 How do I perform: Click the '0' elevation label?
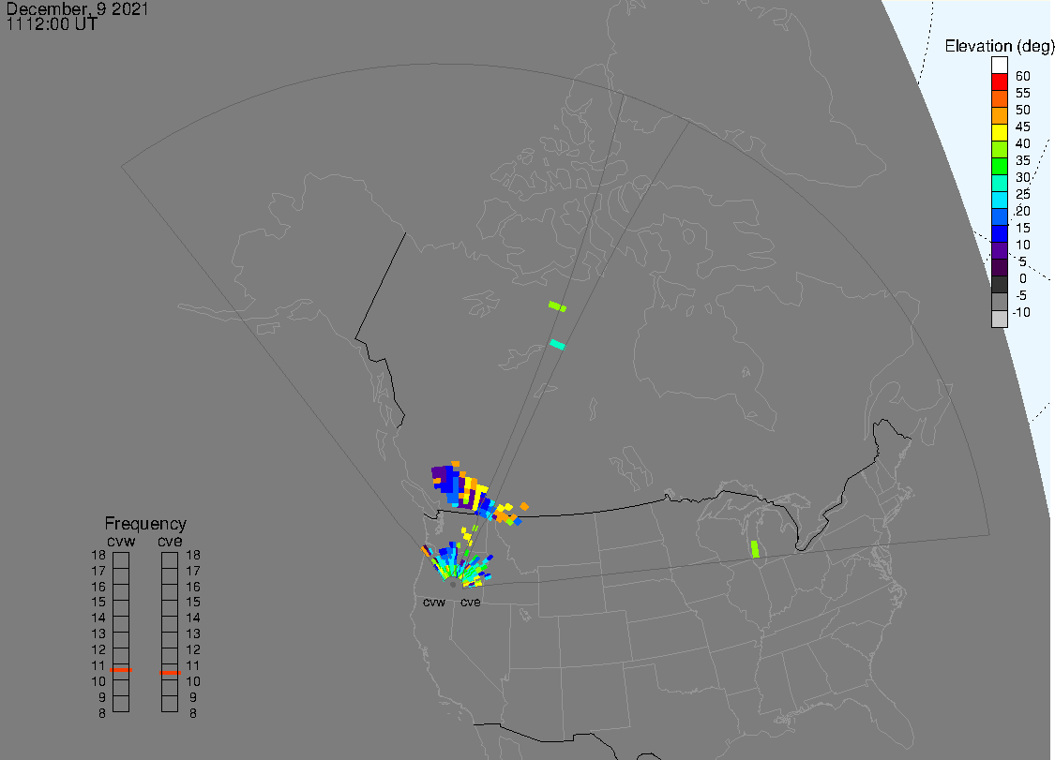click(x=1023, y=278)
